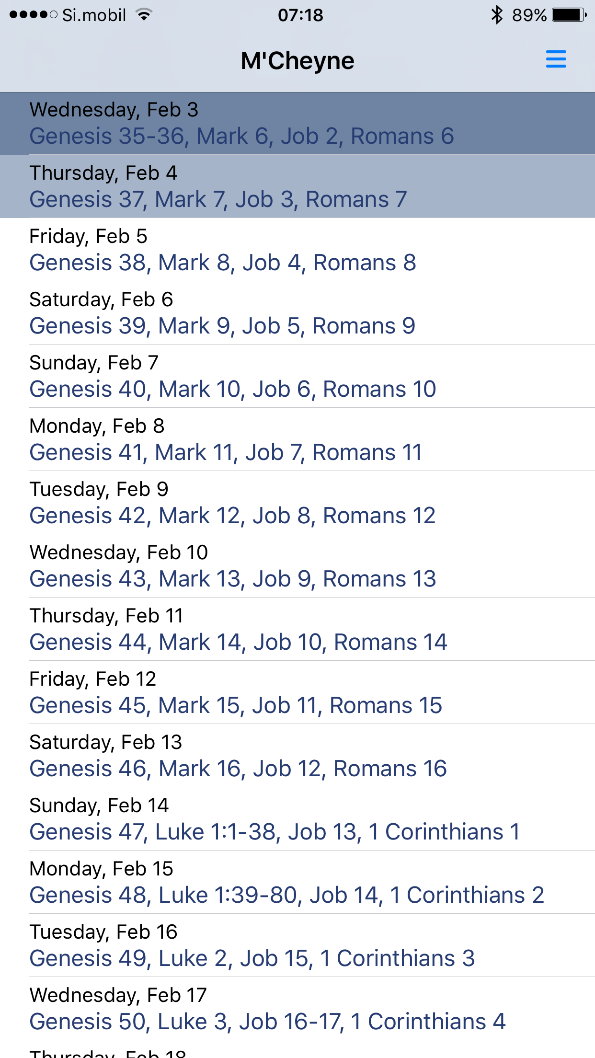Open Sunday, Feb 14 Luke 1:1-38 row
Screen dimensions: 595x1058
(297, 819)
